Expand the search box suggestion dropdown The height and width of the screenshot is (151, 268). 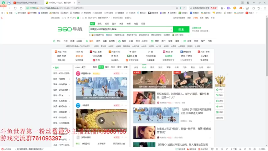tap(171, 29)
